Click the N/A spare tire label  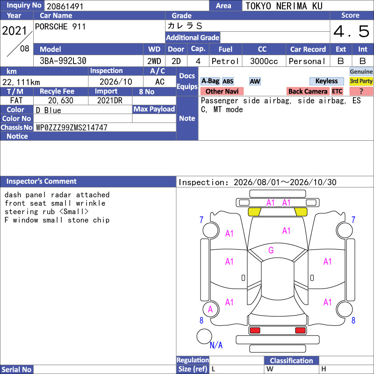tap(216, 345)
